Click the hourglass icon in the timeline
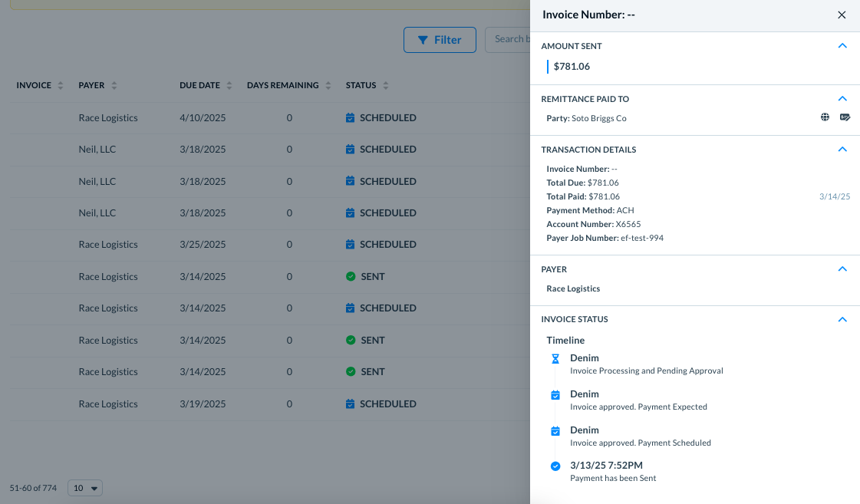This screenshot has width=860, height=504. [x=555, y=358]
